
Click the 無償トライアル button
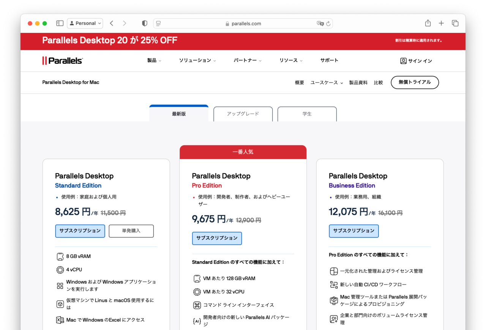click(x=415, y=82)
